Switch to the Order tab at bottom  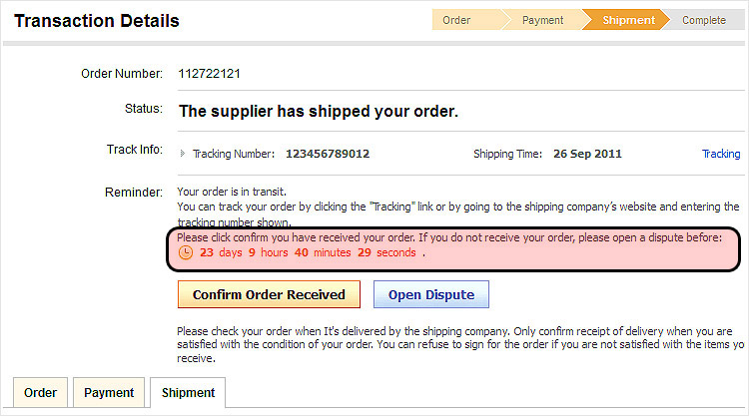tap(40, 392)
